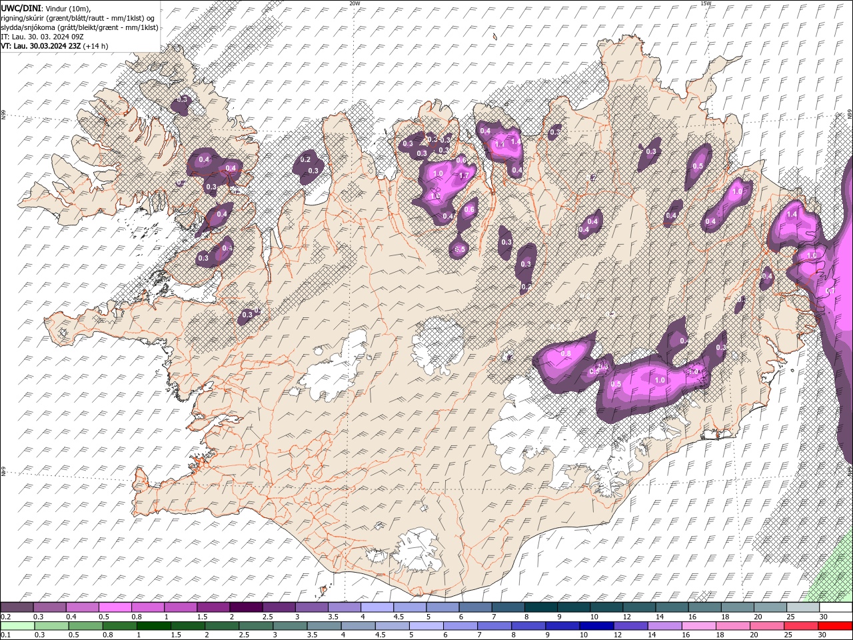Click the dark blue 10 swatch in lower legend

click(x=597, y=626)
